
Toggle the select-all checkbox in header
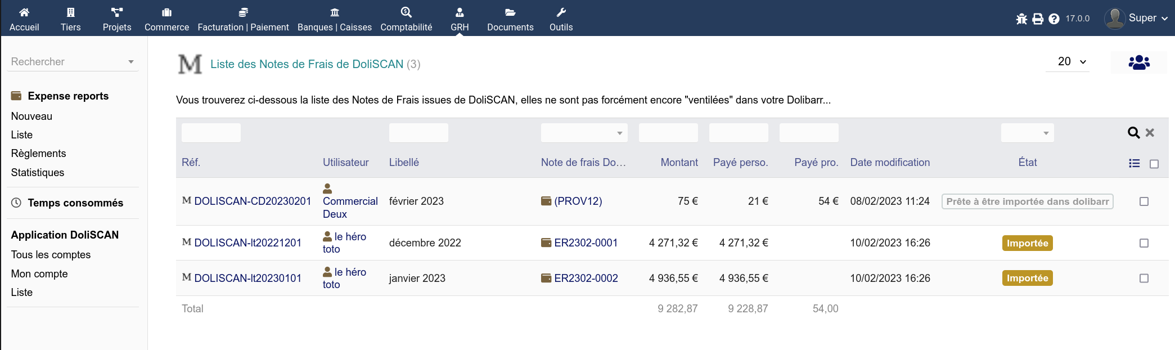tap(1154, 164)
